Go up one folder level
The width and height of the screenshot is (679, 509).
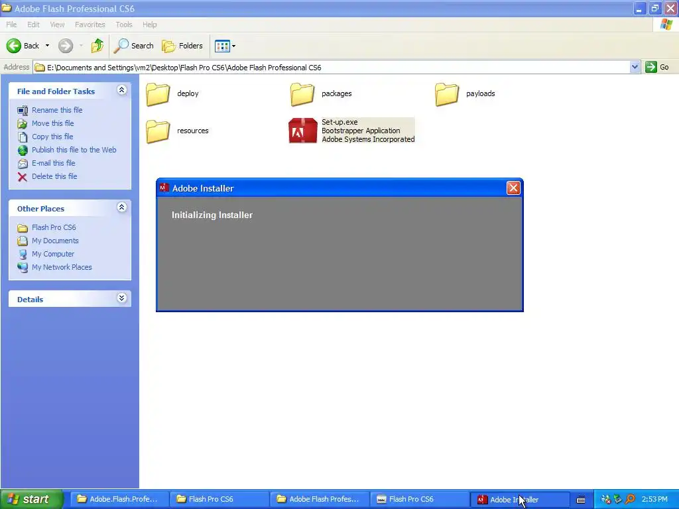tap(97, 46)
